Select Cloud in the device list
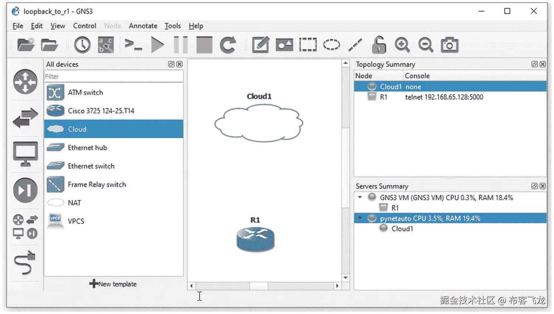The width and height of the screenshot is (554, 314). click(x=114, y=129)
